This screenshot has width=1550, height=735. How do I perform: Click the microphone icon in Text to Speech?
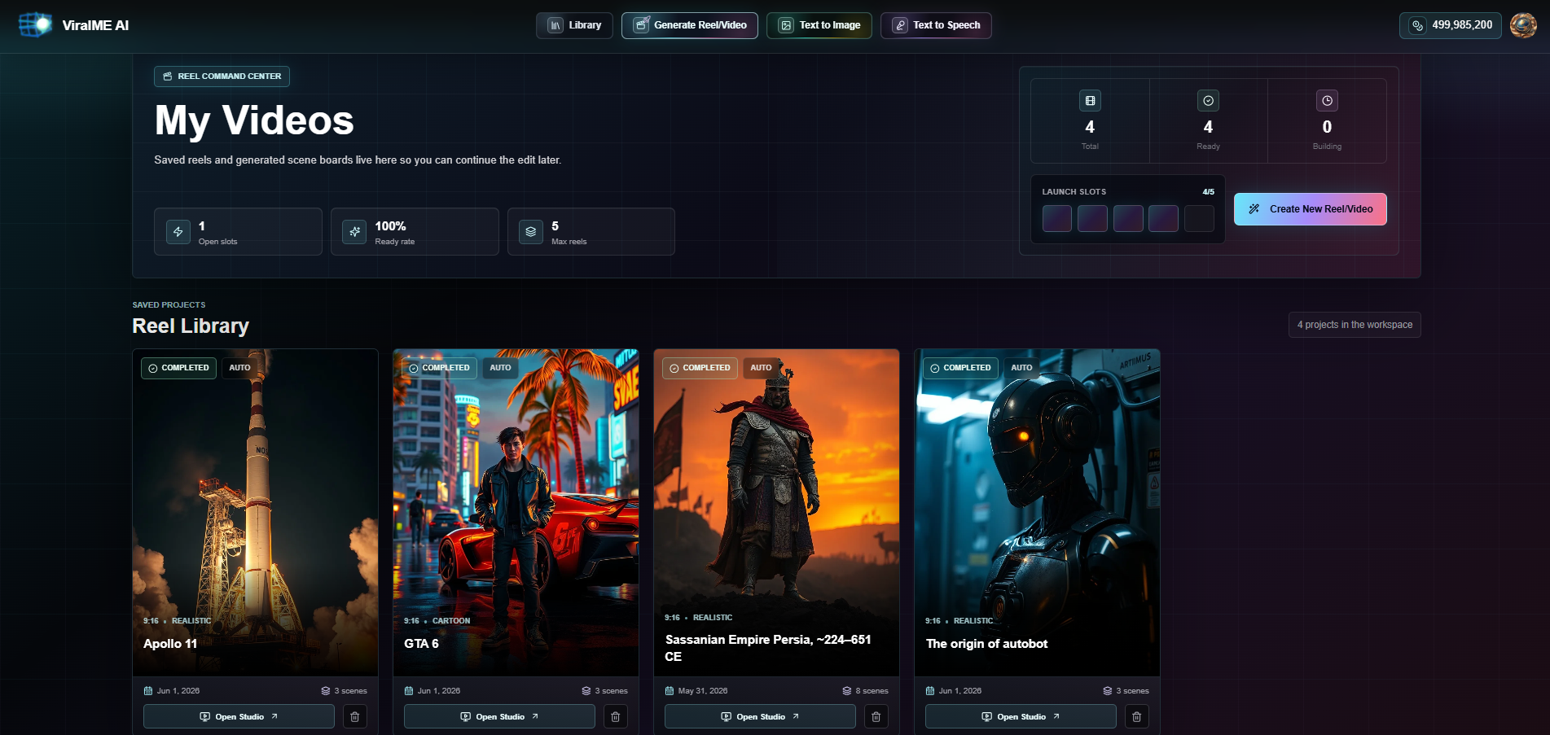(900, 25)
